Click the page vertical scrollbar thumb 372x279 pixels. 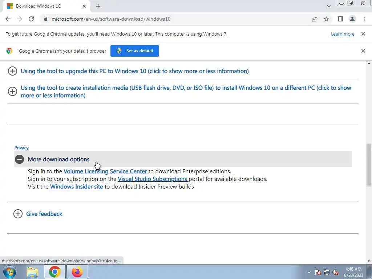coord(369,165)
